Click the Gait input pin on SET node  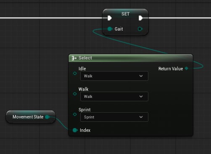click(110, 29)
